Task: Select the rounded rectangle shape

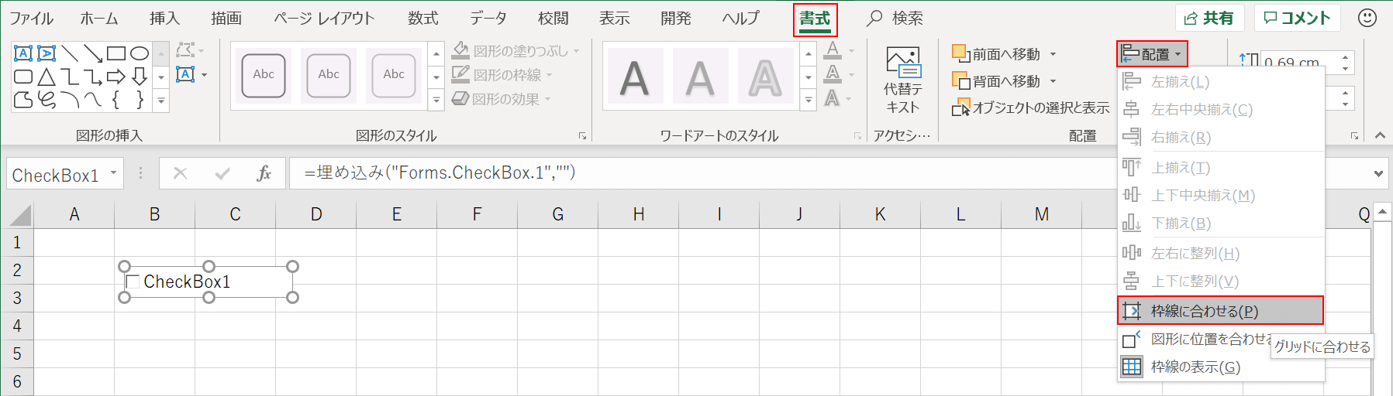Action: tap(23, 77)
